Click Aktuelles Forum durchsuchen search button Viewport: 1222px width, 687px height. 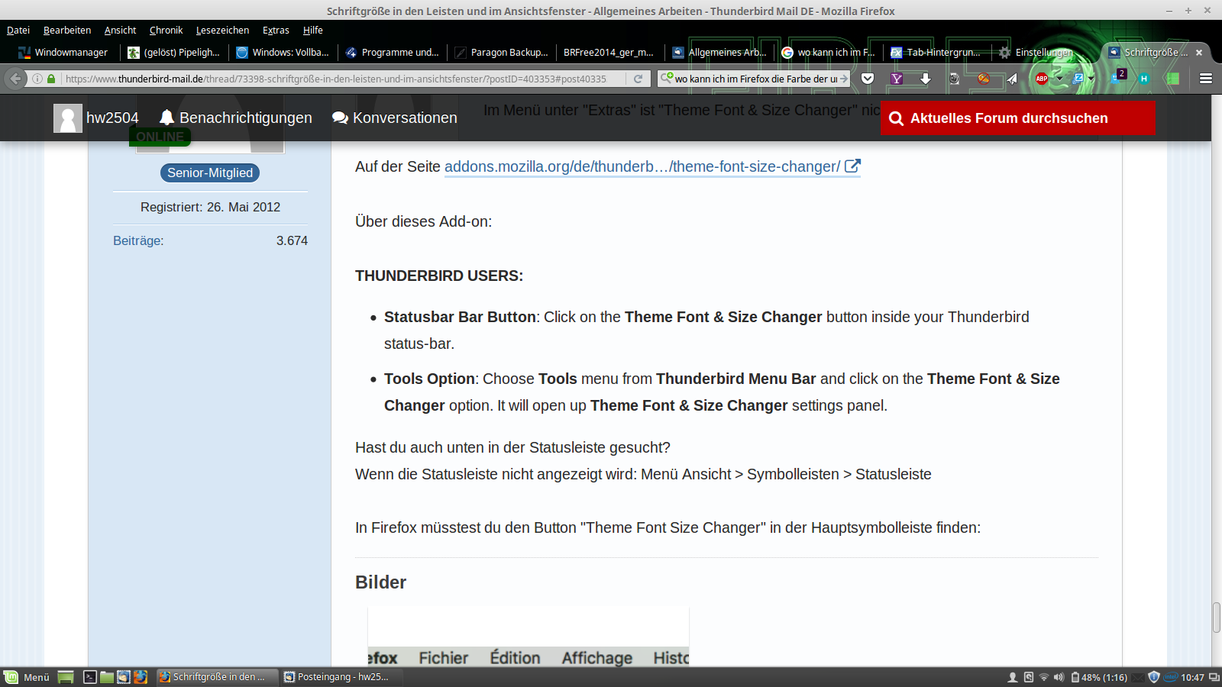[x=1018, y=118]
